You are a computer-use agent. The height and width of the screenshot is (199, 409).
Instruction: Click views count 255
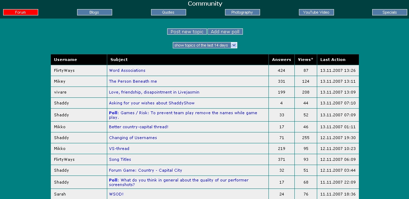[x=306, y=138]
